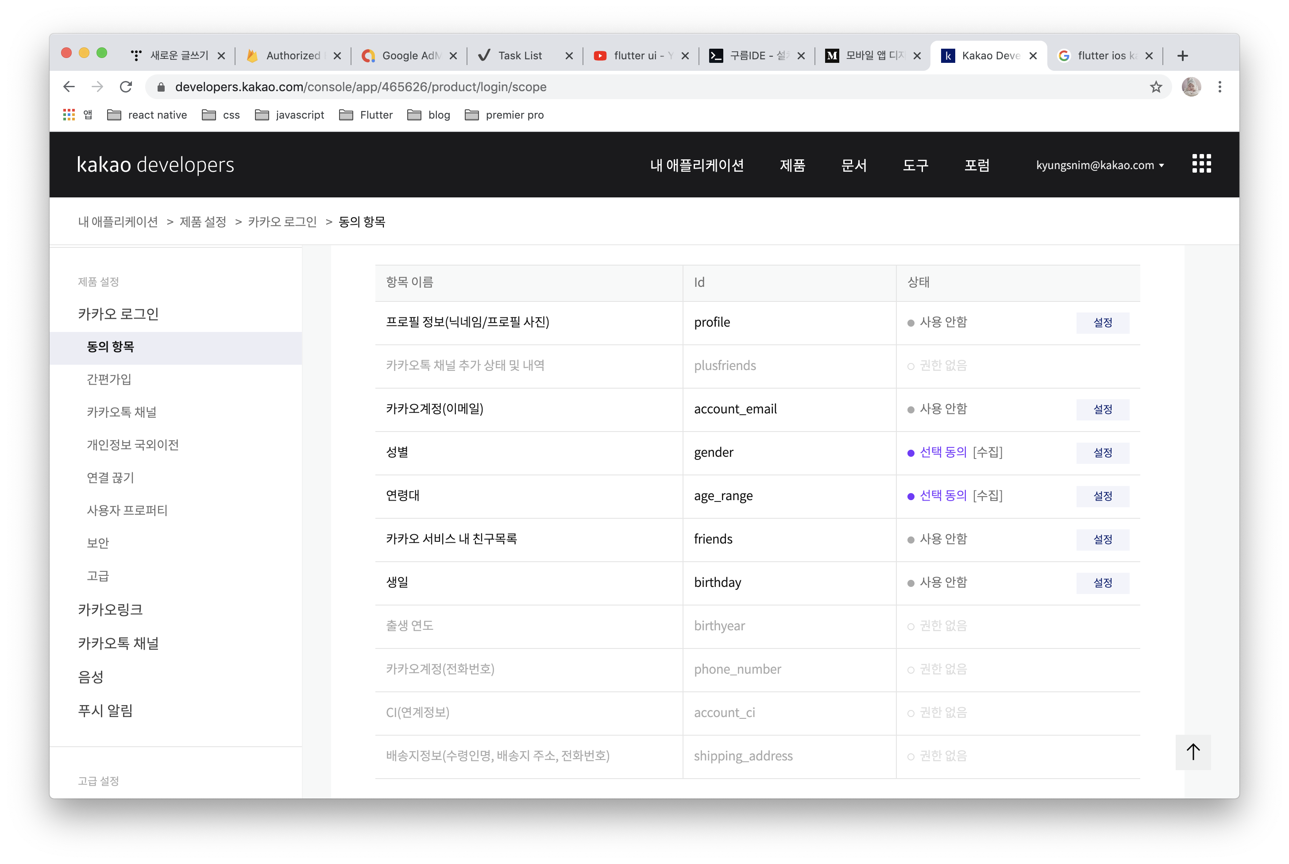Switch to the Task List tab

coord(519,56)
